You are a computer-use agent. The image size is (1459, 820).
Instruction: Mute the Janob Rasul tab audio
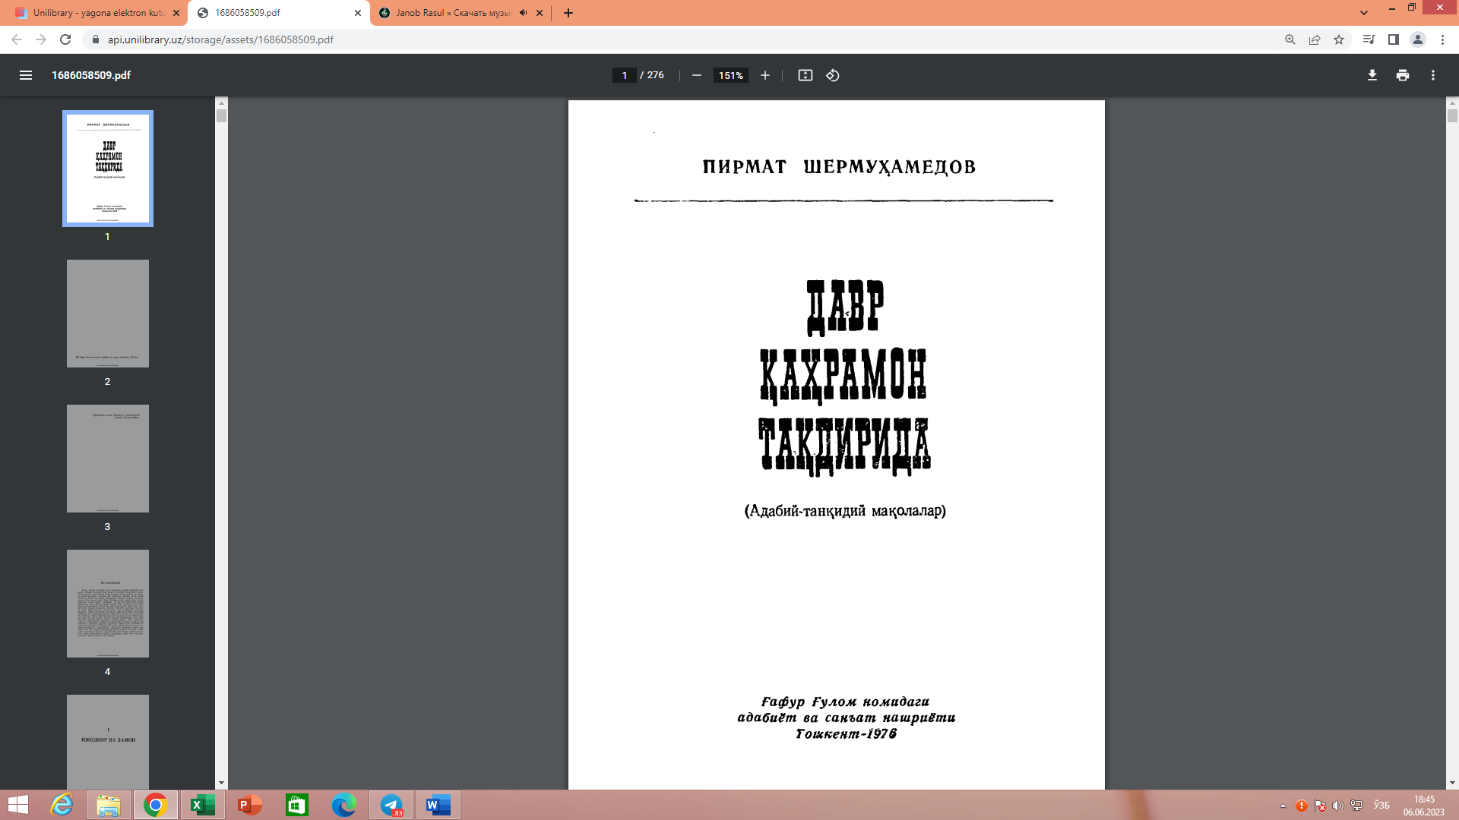click(523, 13)
